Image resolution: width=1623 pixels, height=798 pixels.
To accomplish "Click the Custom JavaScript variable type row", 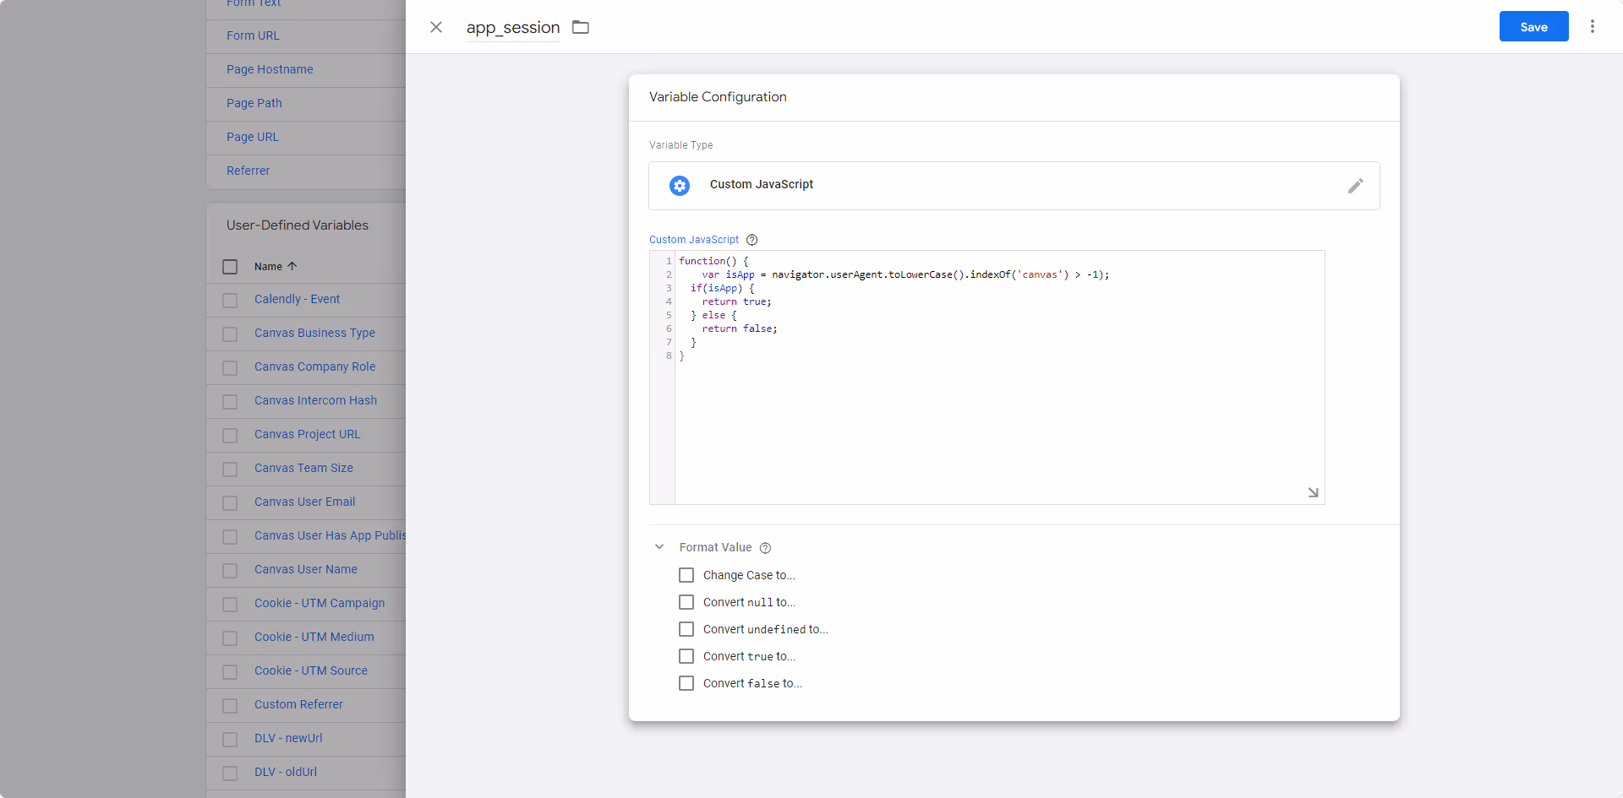I will [1014, 186].
